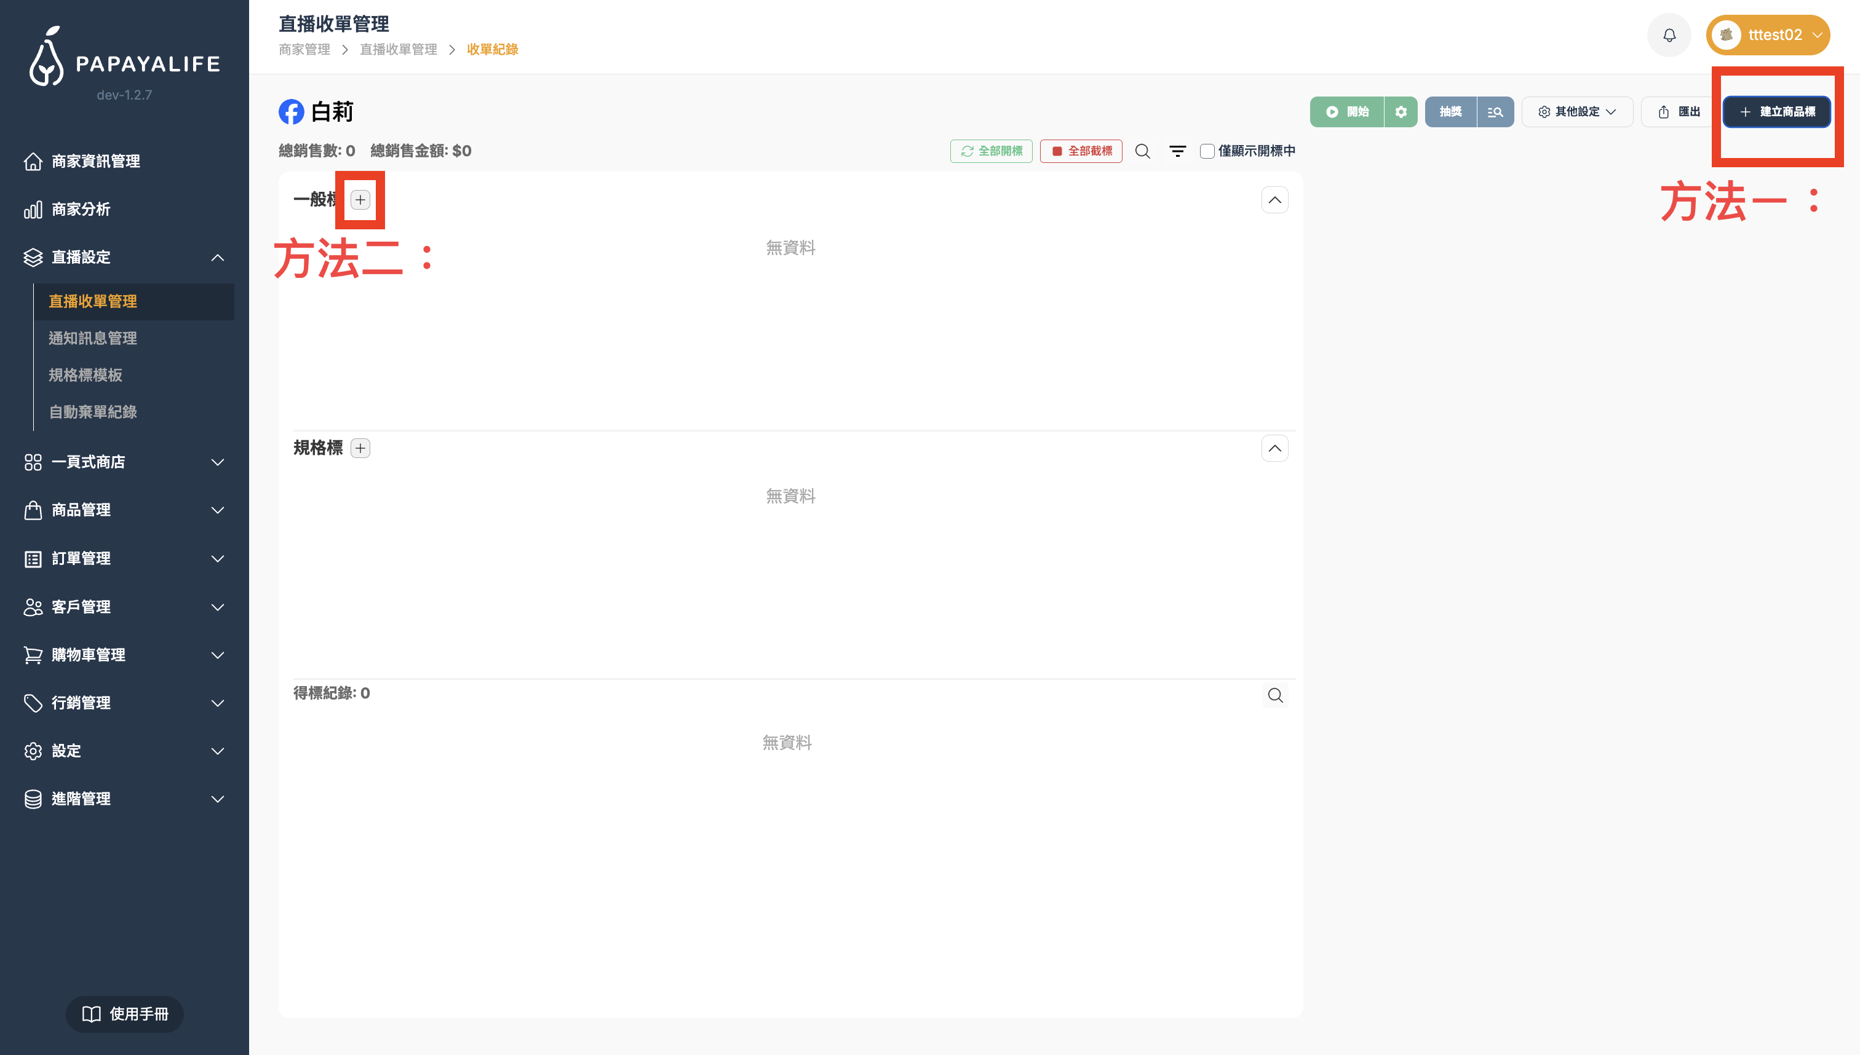Go to 通知訊息管理 in sidebar
Viewport: 1860px width, 1055px height.
[x=93, y=338]
